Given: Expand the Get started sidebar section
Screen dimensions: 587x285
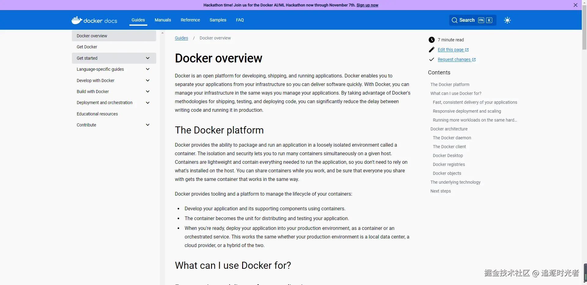Looking at the screenshot, I should click(x=148, y=58).
